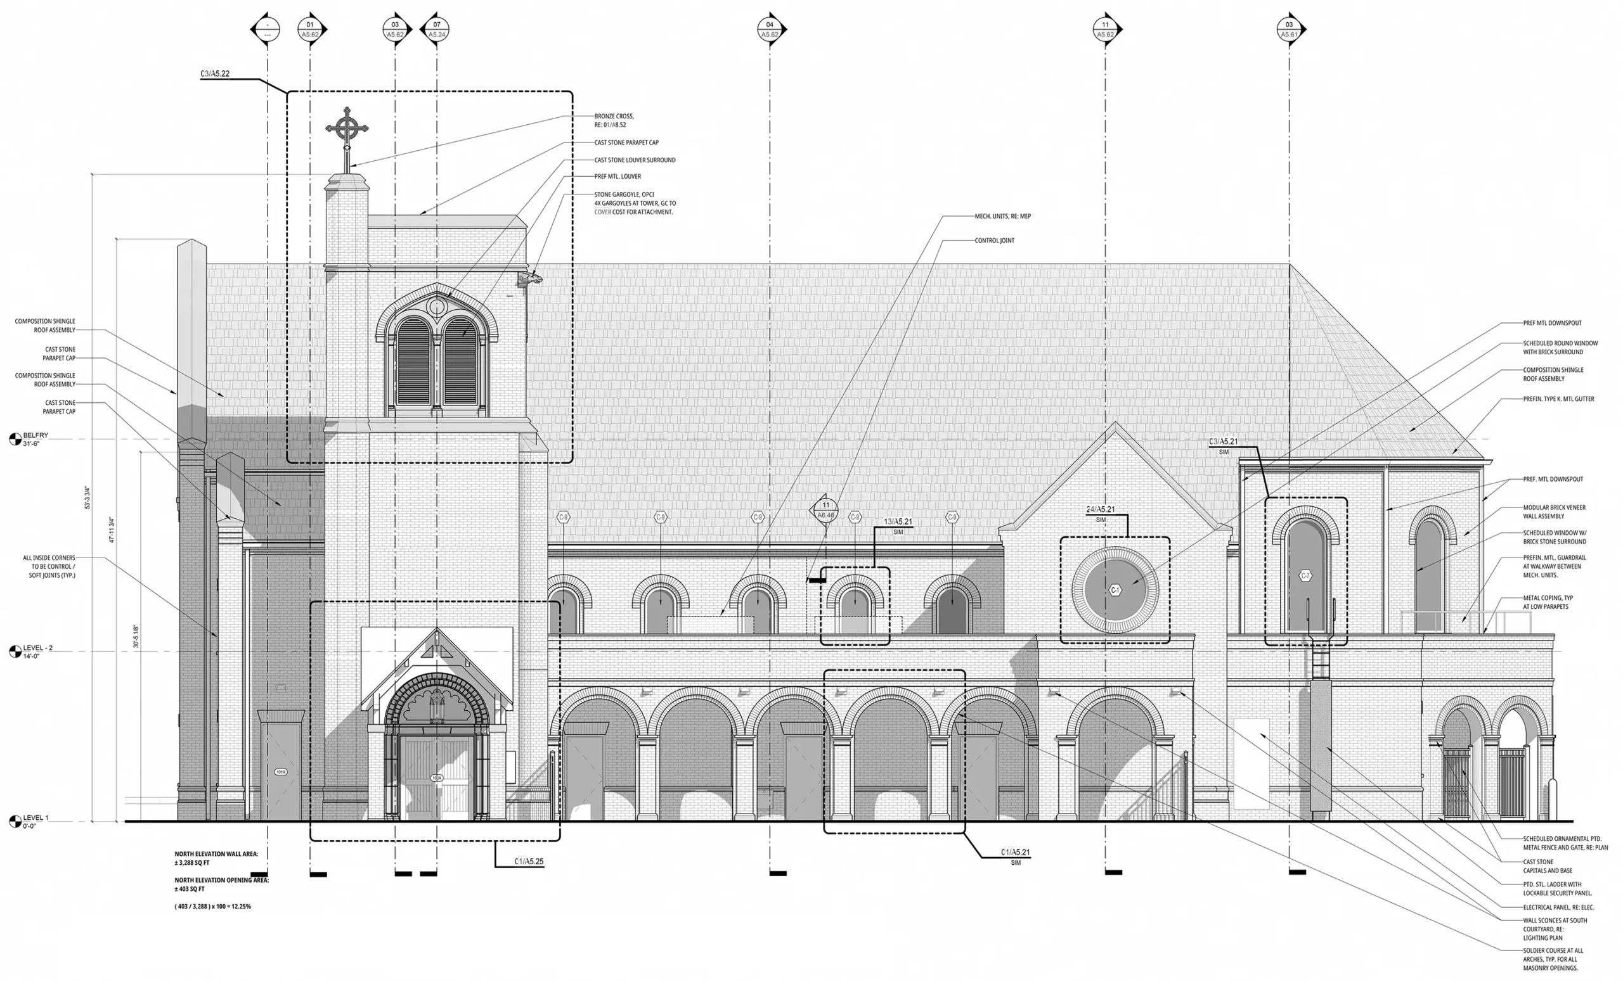Click section marker 01 A5.62

[x=310, y=30]
